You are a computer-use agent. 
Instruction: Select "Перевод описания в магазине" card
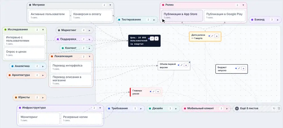pos(71,80)
